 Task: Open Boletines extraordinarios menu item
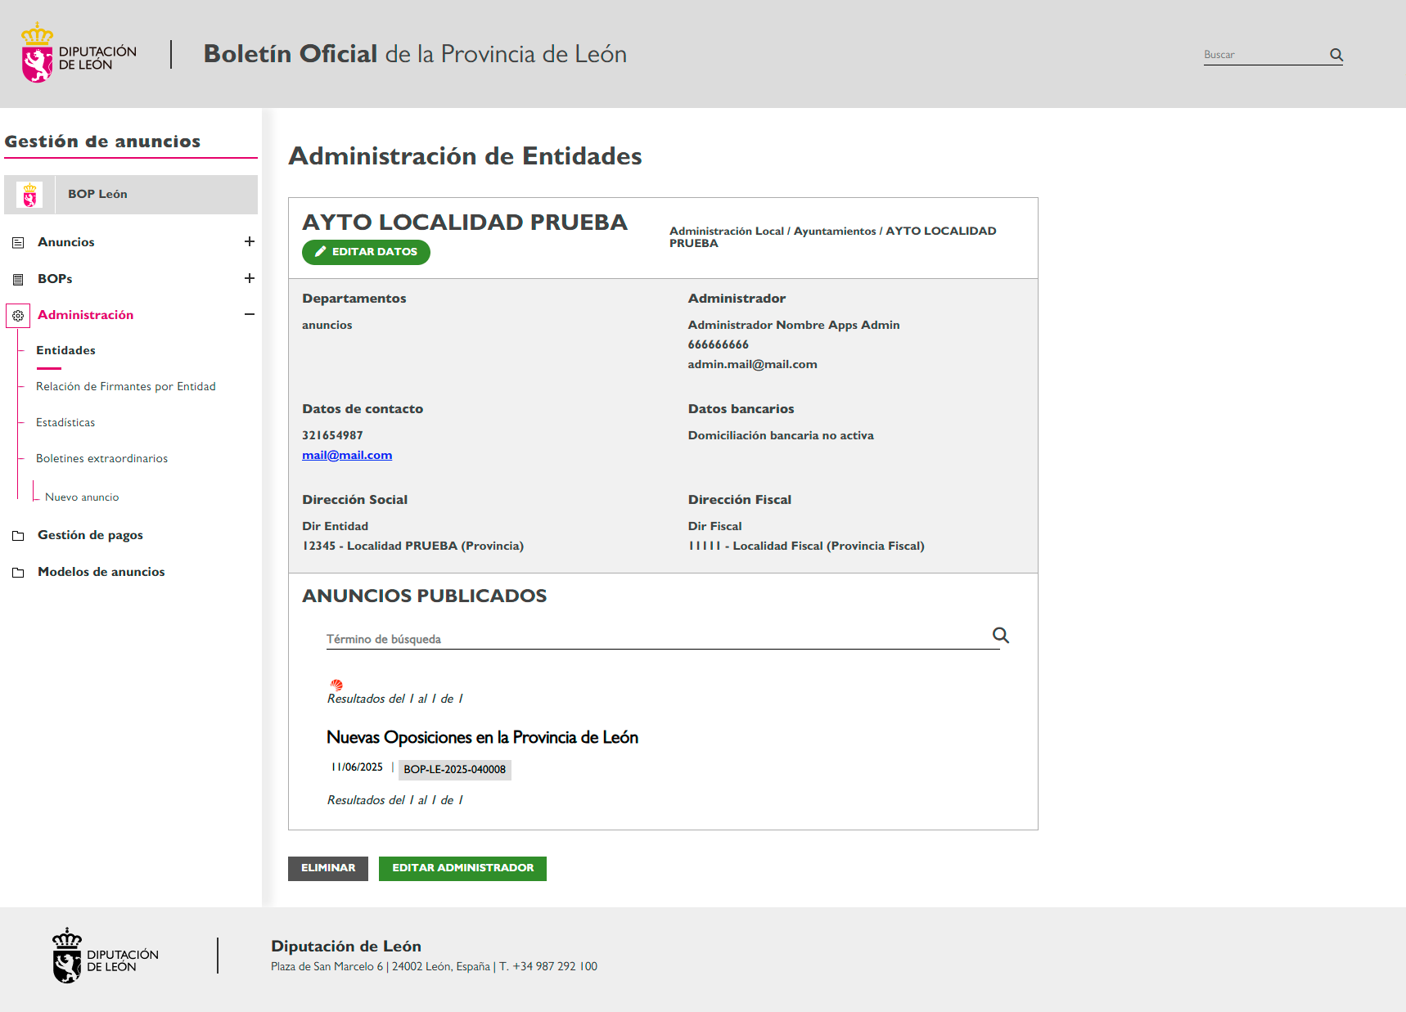click(x=101, y=458)
